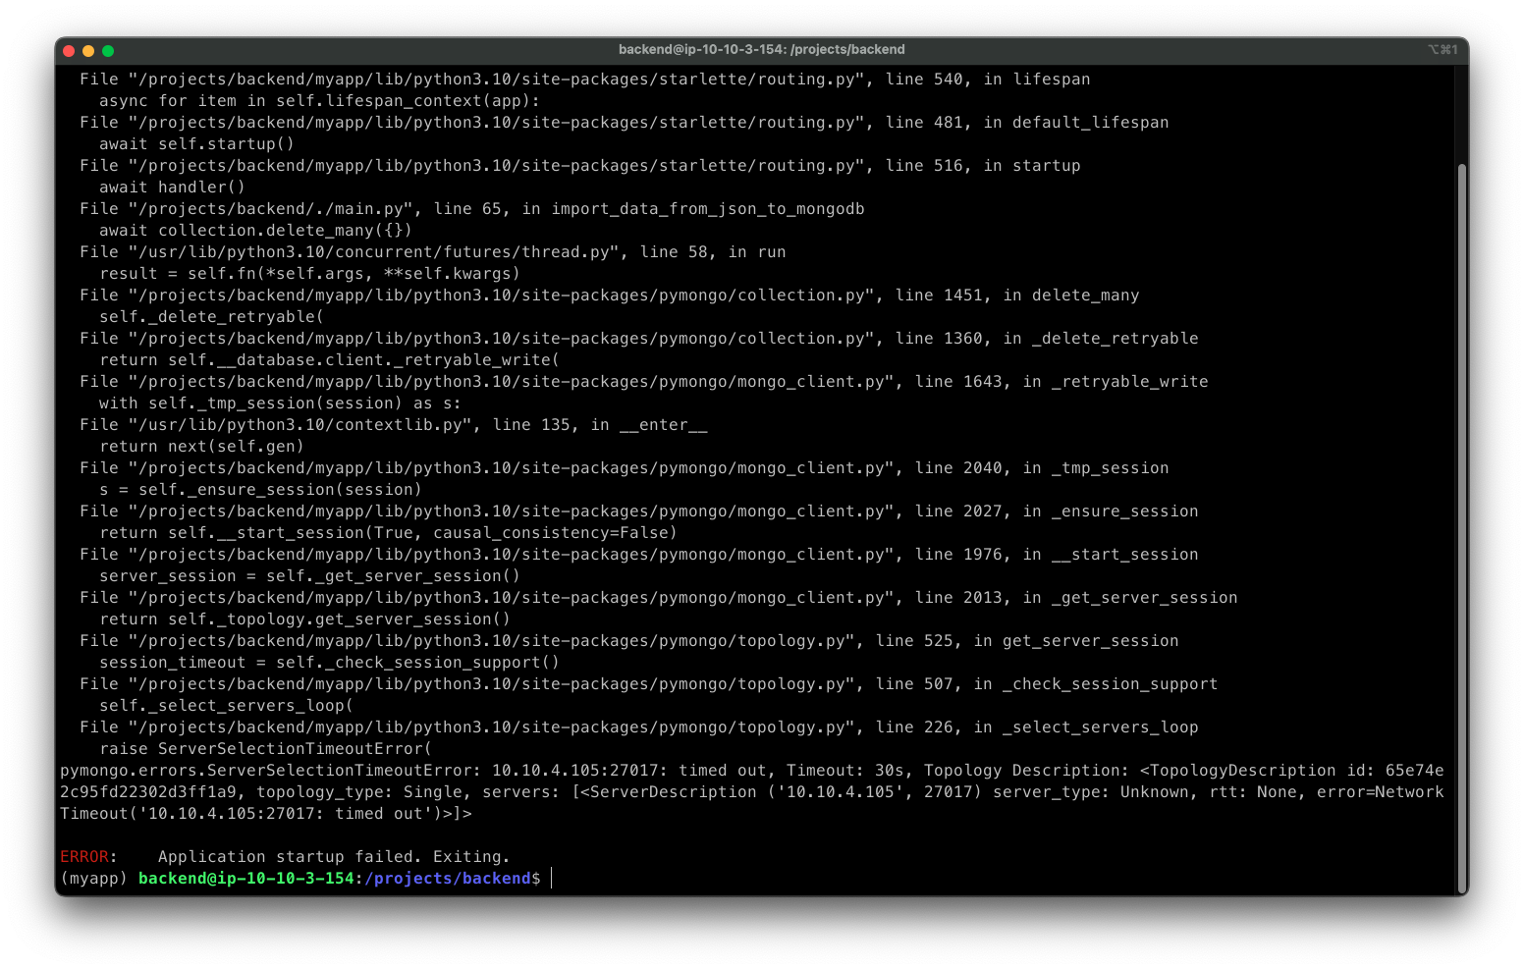The height and width of the screenshot is (969, 1524).
Task: Close the terminal window with red button
Action: 69,51
